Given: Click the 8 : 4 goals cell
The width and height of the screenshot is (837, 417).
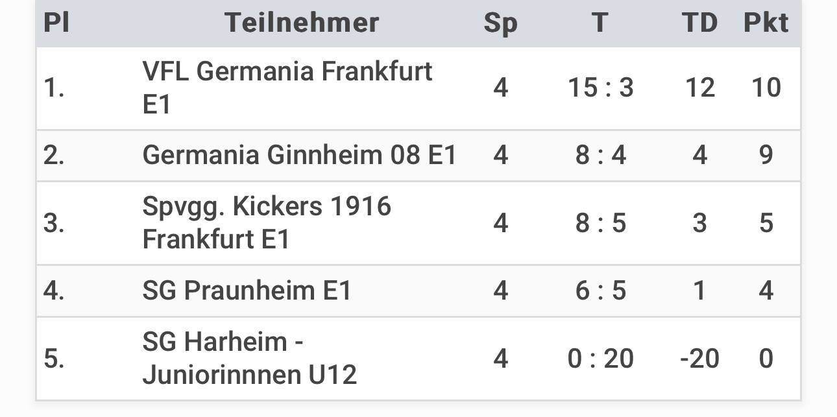Looking at the screenshot, I should [600, 155].
